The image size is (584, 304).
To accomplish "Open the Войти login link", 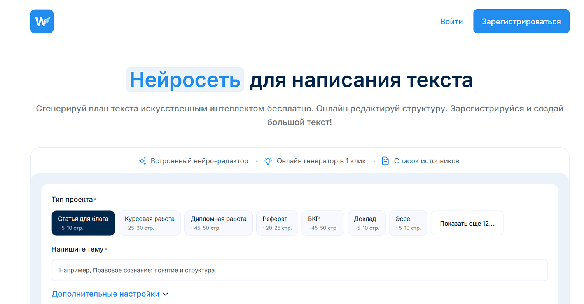I will coord(451,21).
